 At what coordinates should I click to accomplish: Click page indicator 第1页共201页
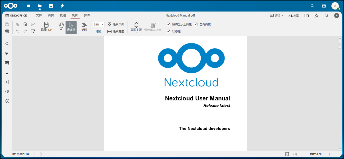click(21, 154)
